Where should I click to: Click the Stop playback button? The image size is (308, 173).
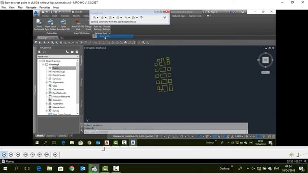click(x=18, y=155)
